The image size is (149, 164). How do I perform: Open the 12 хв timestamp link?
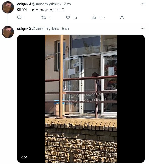67,4
